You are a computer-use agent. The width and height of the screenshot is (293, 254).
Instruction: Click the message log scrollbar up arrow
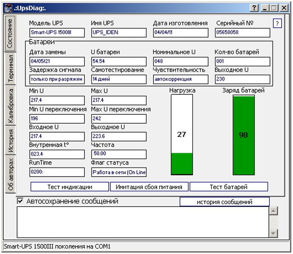273,211
